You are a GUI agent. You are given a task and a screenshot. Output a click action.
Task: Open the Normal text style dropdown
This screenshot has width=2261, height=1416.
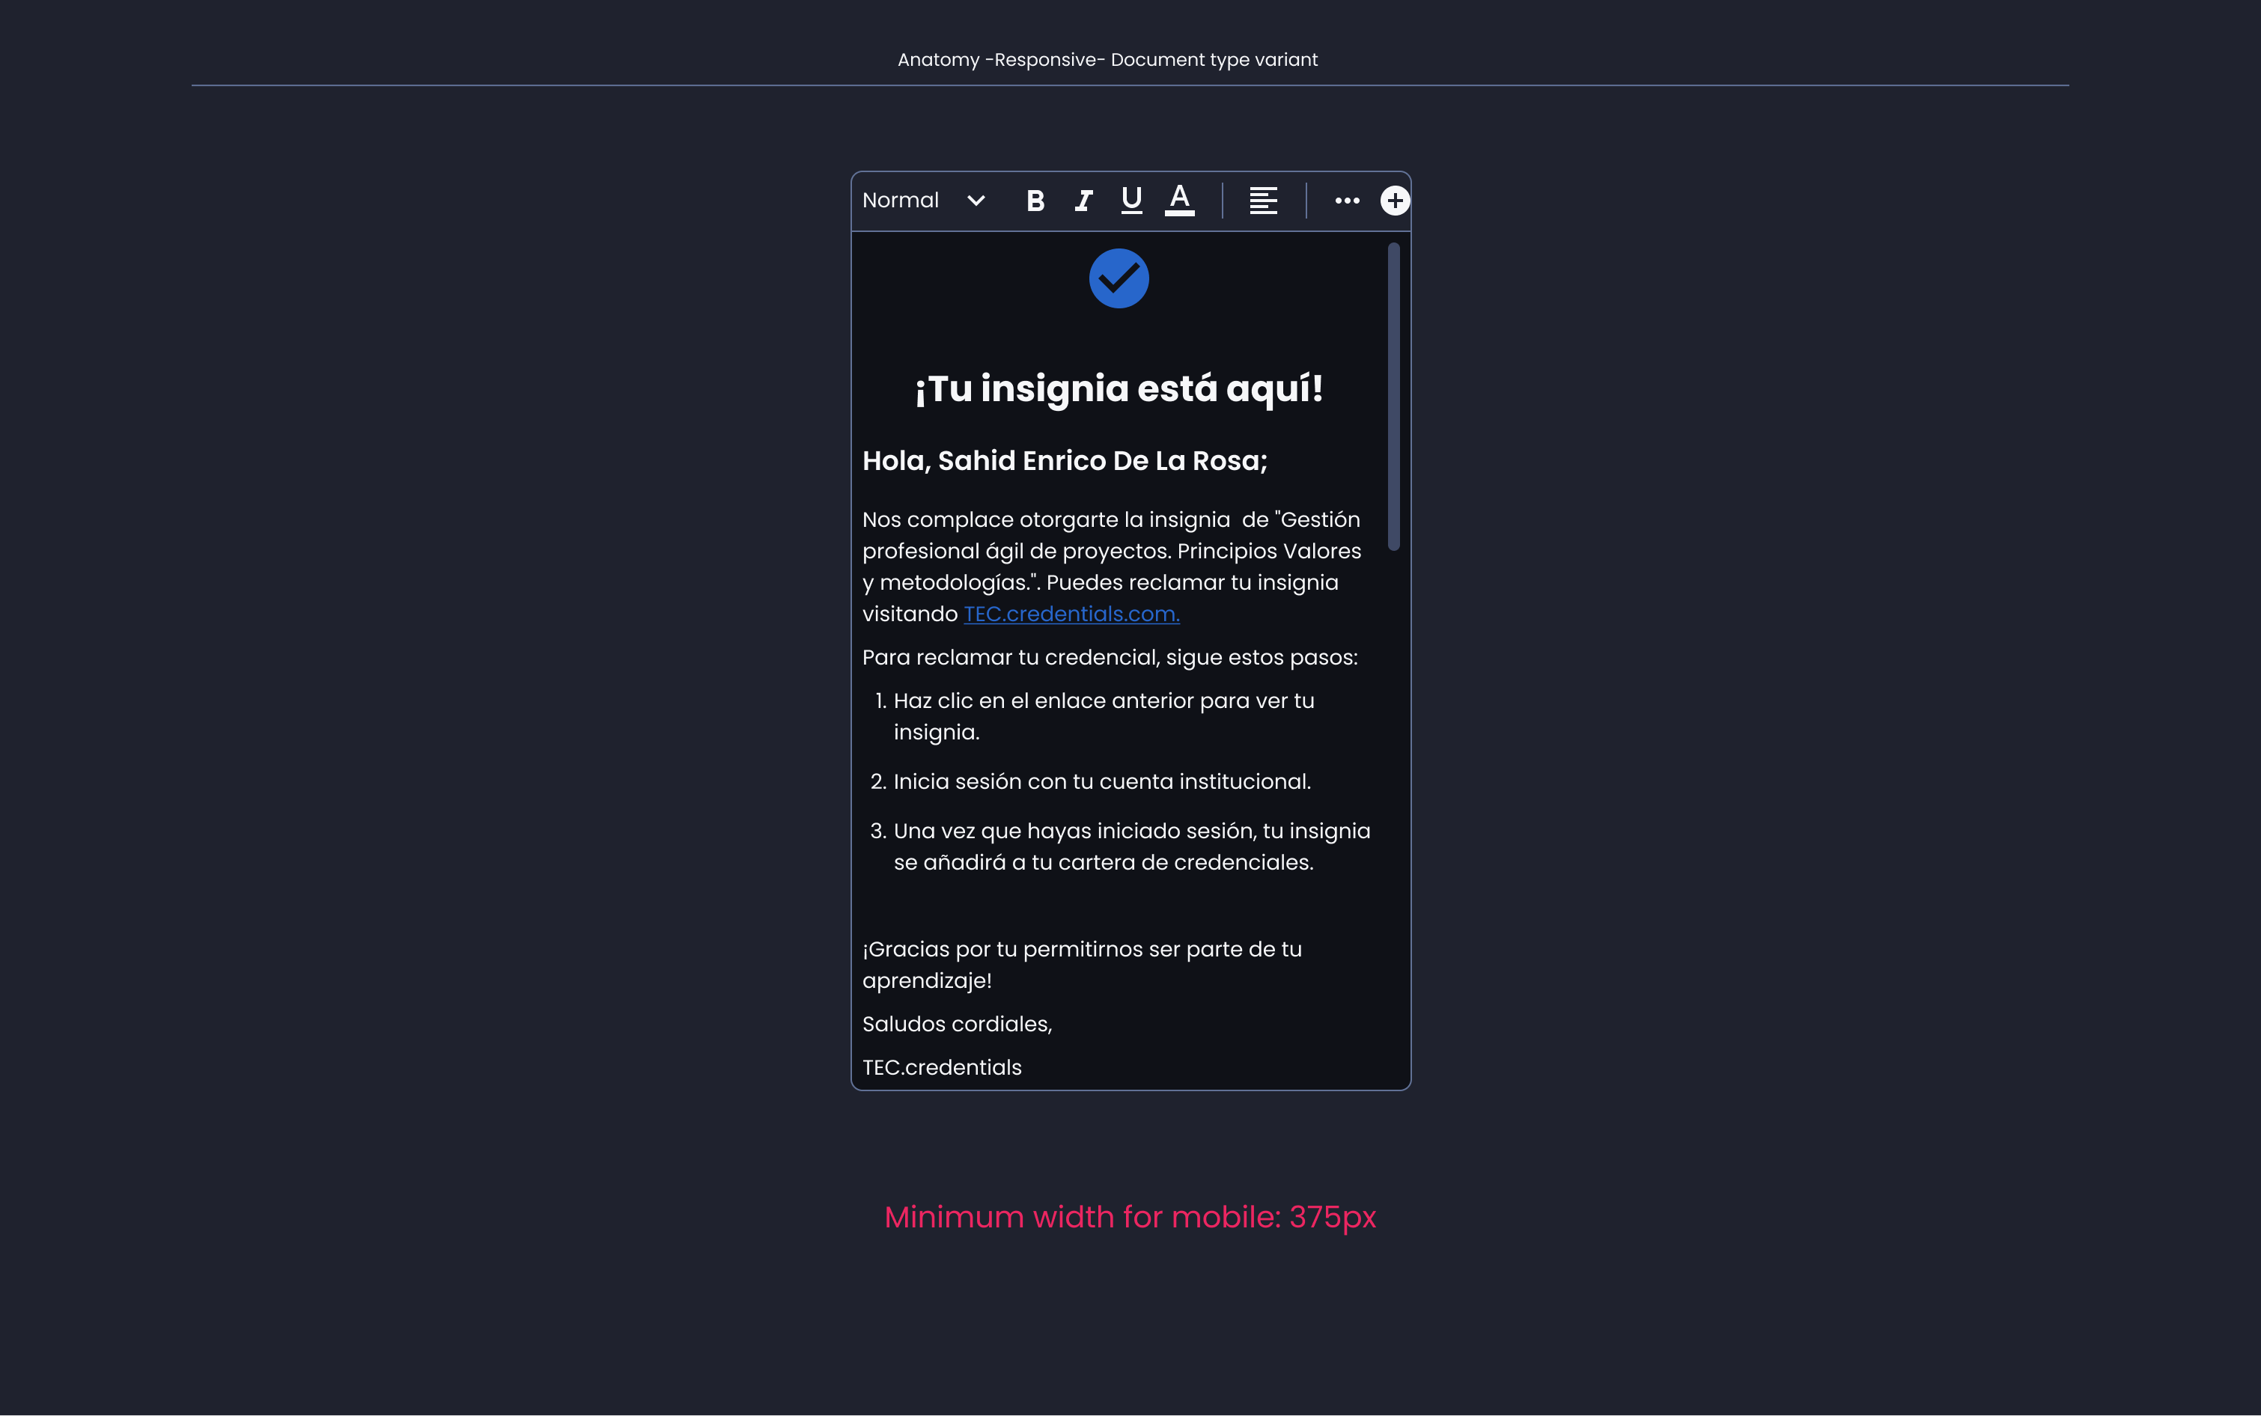click(924, 201)
